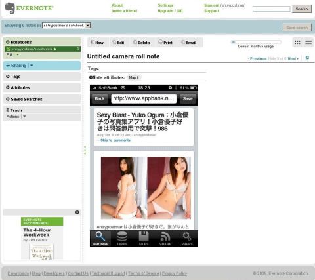Collapse the Notebooks section

[x=8, y=42]
